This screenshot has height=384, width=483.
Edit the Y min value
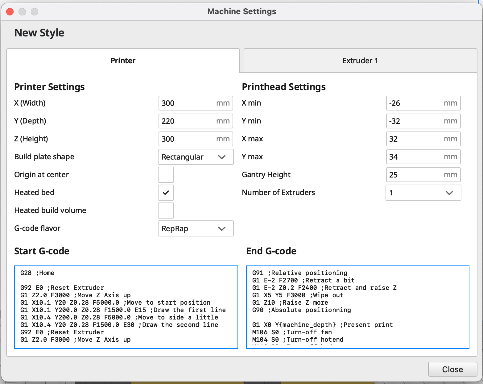[x=423, y=121]
